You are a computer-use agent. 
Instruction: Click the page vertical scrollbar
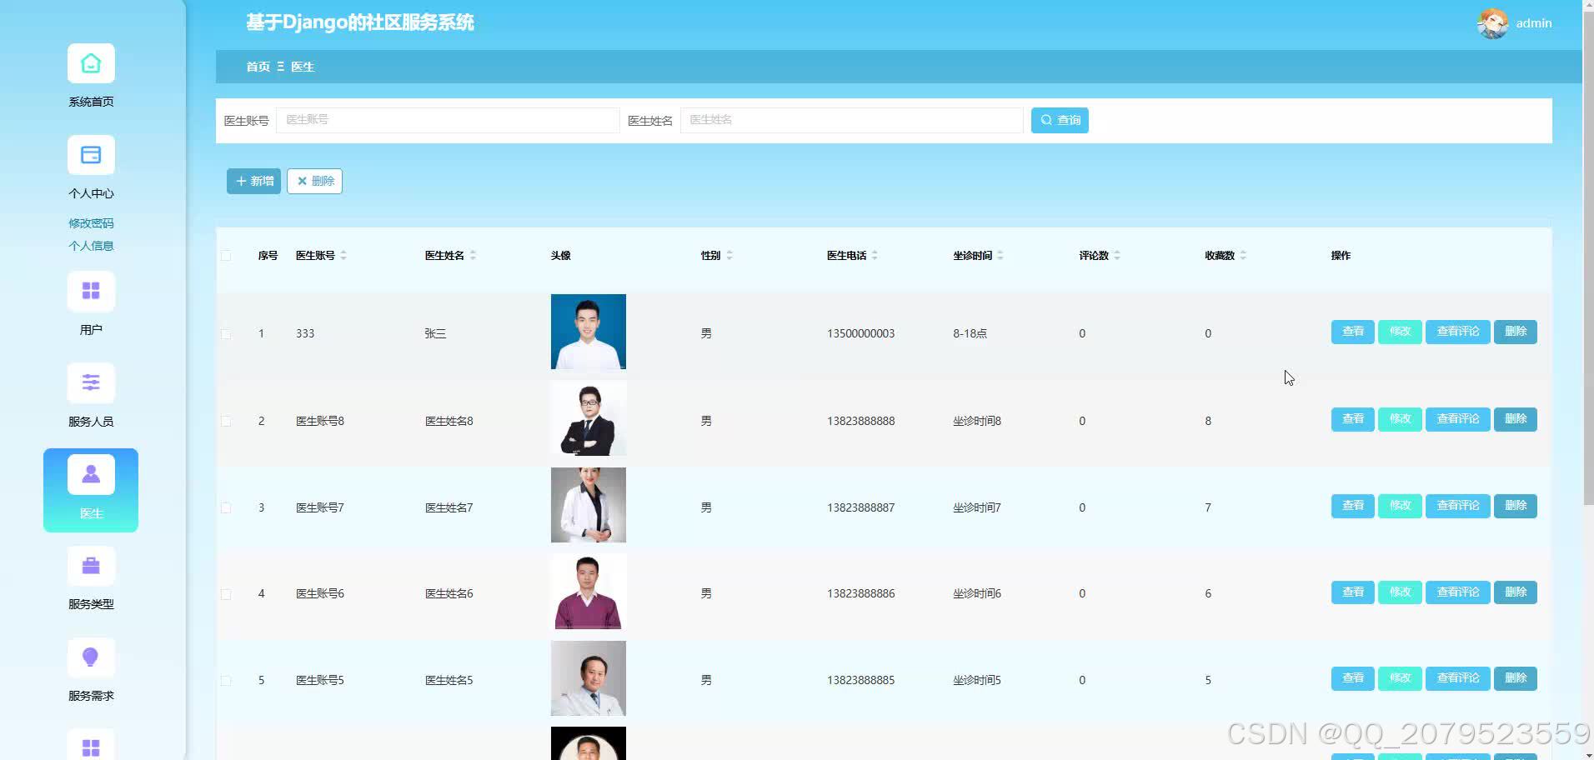point(1588,258)
